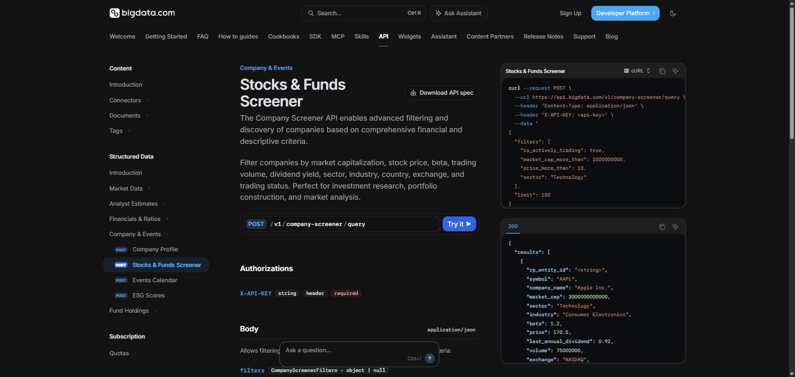Collapse Company & Events section
This screenshot has width=795, height=377.
coord(167,234)
